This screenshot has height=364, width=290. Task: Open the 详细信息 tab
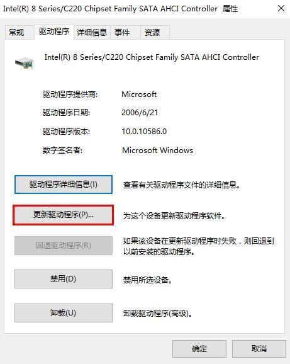pos(92,32)
